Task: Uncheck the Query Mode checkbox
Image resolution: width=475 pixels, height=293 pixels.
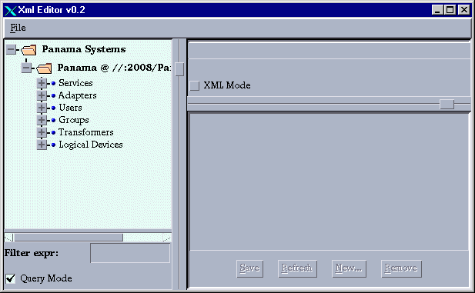Action: [11, 278]
